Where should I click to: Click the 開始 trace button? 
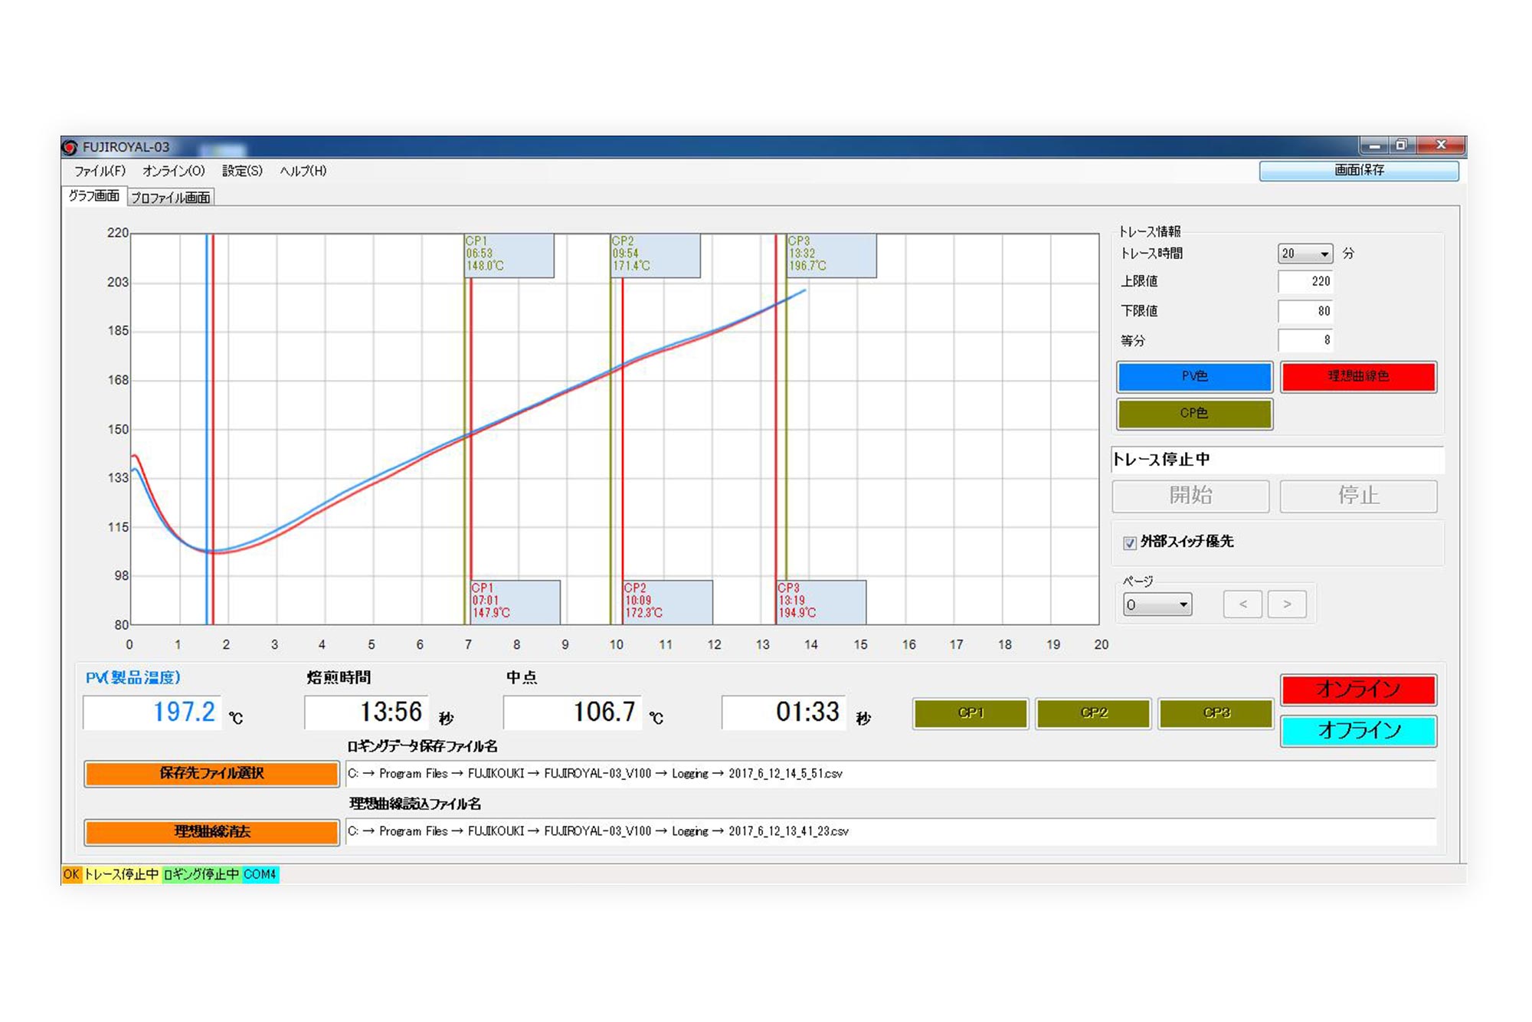(1190, 496)
